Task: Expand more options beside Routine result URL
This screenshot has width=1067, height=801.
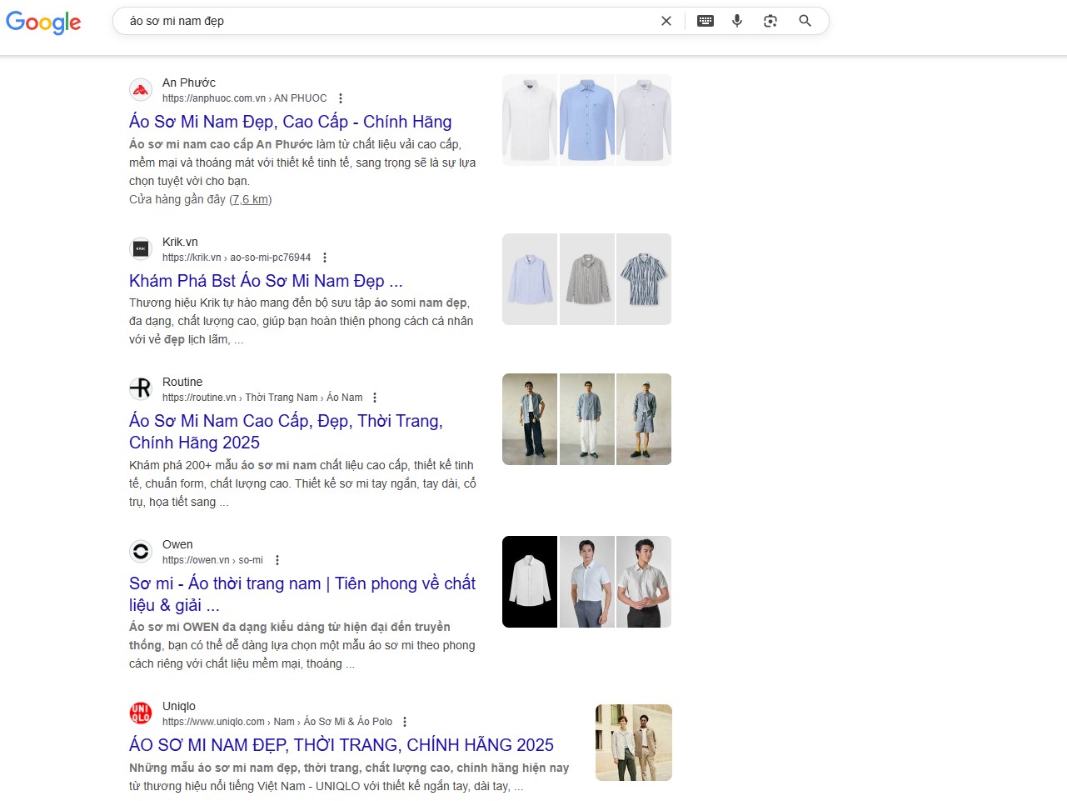Action: (375, 398)
